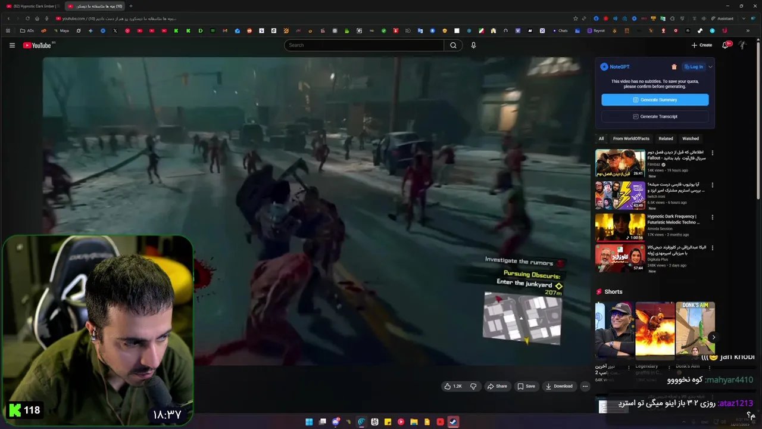This screenshot has height=429, width=762.
Task: Select the All filter chip
Action: coord(601,139)
